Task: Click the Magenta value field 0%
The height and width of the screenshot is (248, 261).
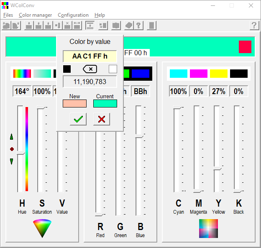Action: (x=198, y=91)
